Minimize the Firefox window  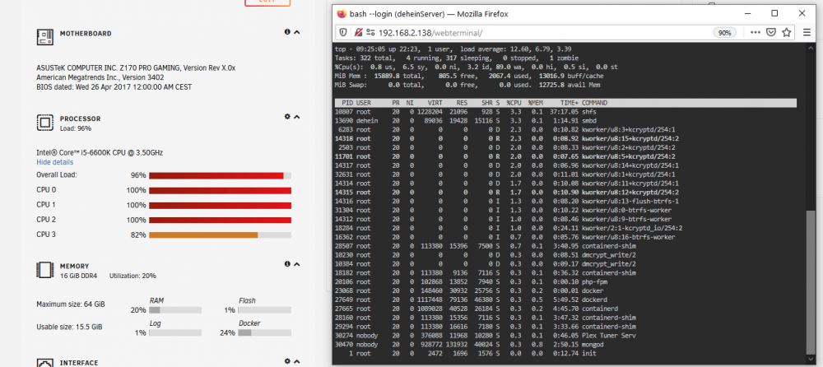[747, 14]
